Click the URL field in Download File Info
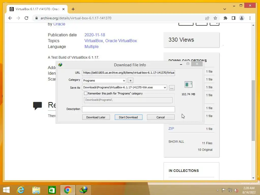260x195 pixels. click(x=128, y=73)
